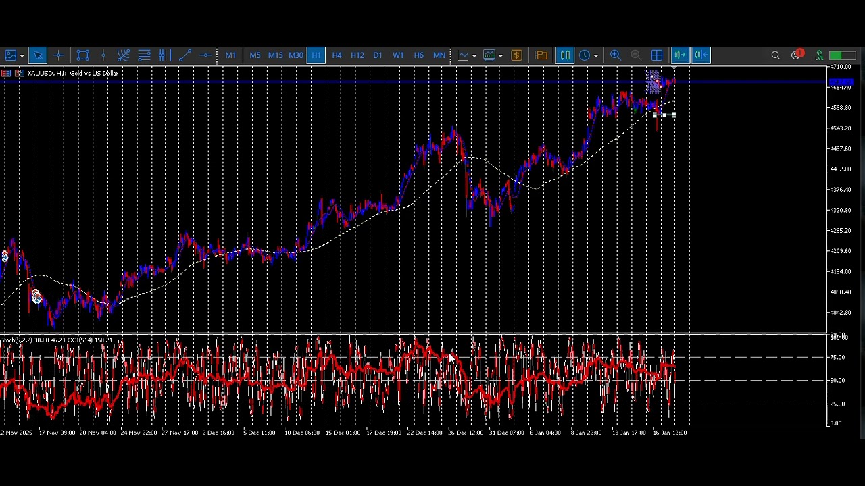
Task: Activate the crosshair tool
Action: [x=58, y=55]
